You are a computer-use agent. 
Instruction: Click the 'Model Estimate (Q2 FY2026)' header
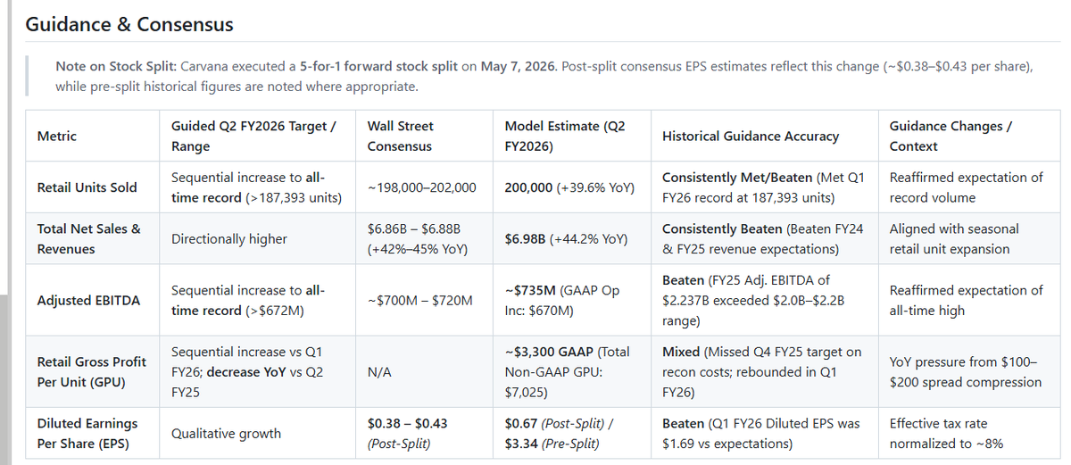coord(565,136)
